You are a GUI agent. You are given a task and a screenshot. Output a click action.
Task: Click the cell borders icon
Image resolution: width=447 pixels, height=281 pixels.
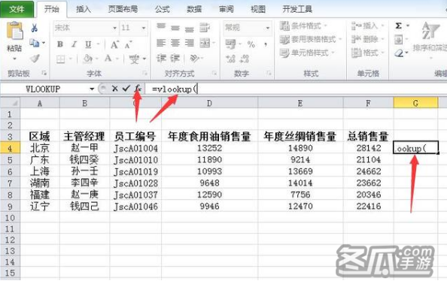click(60, 59)
